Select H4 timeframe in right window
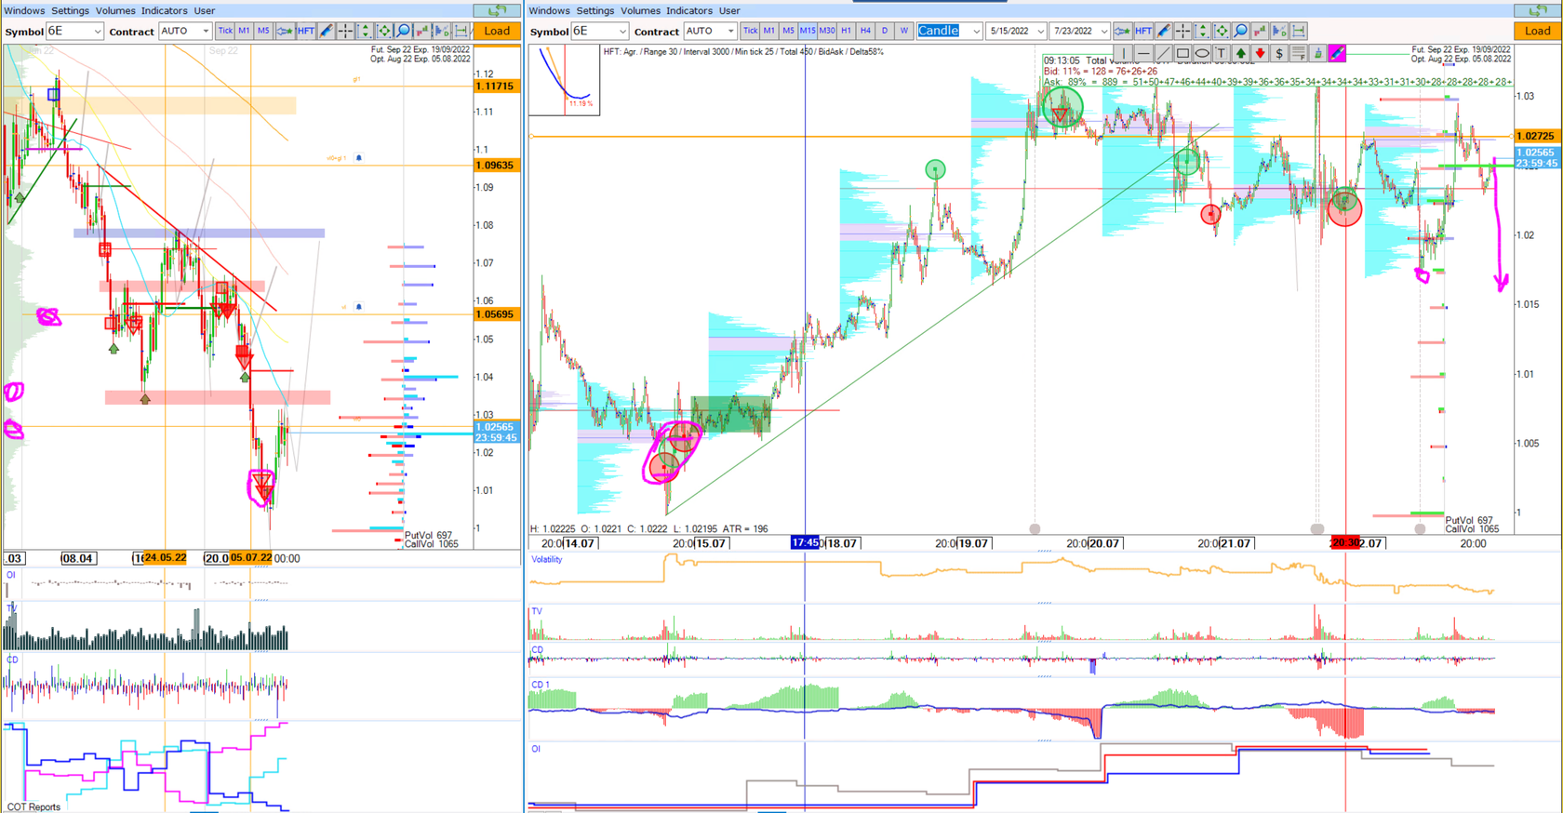The height and width of the screenshot is (813, 1563). 865,31
